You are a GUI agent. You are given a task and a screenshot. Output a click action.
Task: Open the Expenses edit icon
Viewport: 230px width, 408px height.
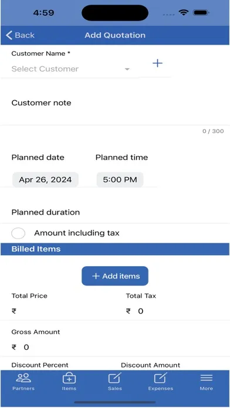coord(160,378)
